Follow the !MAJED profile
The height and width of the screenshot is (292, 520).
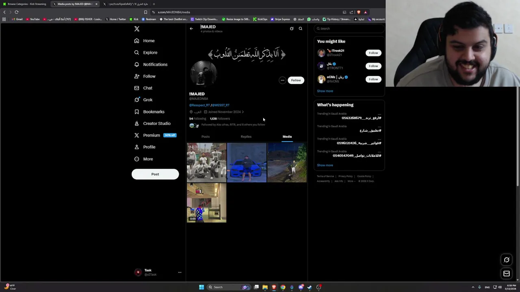click(296, 80)
